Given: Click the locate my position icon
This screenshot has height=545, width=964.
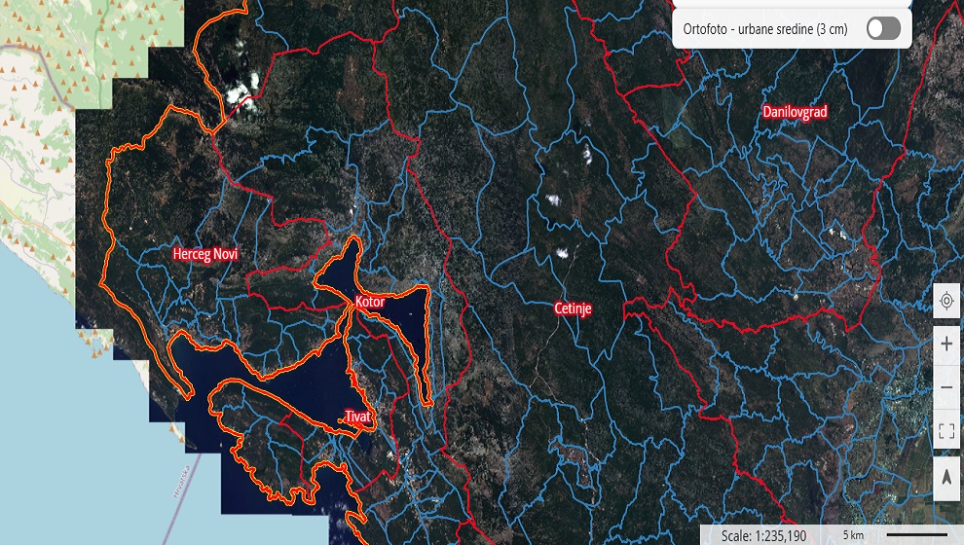Looking at the screenshot, I should point(946,302).
